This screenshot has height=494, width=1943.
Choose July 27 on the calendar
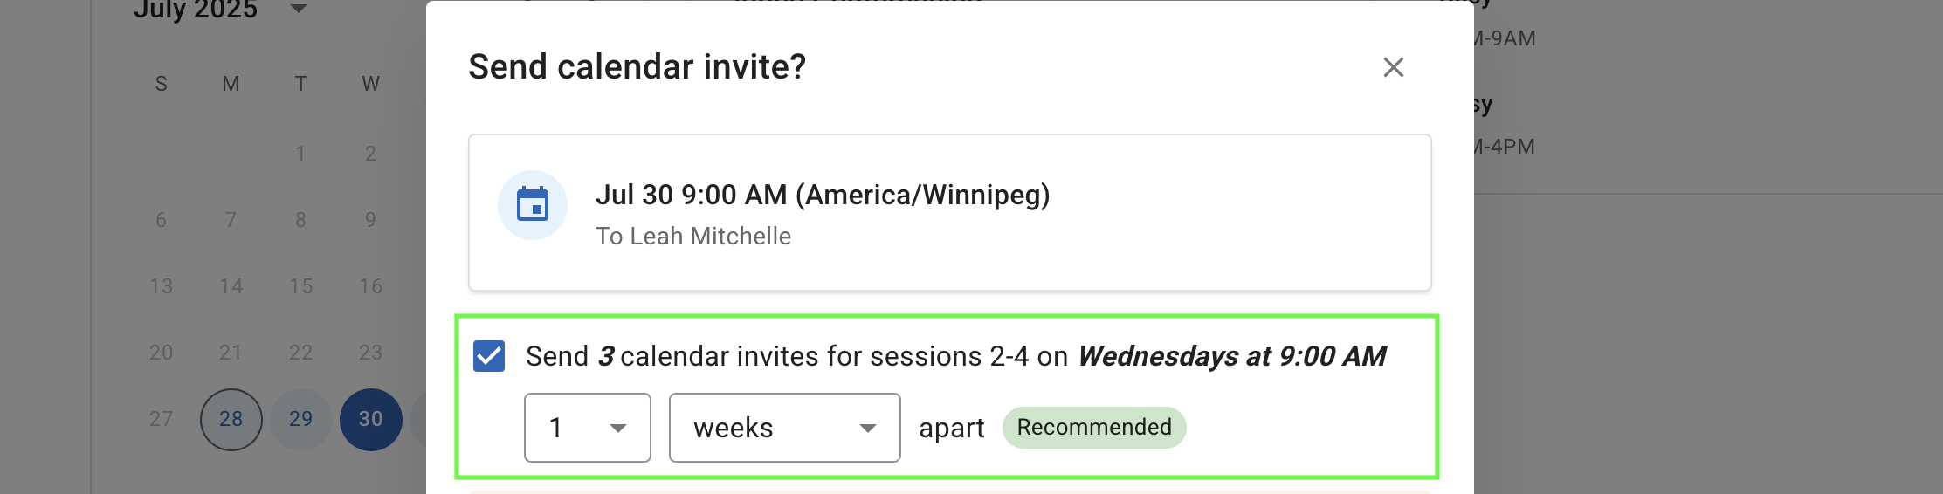point(161,419)
